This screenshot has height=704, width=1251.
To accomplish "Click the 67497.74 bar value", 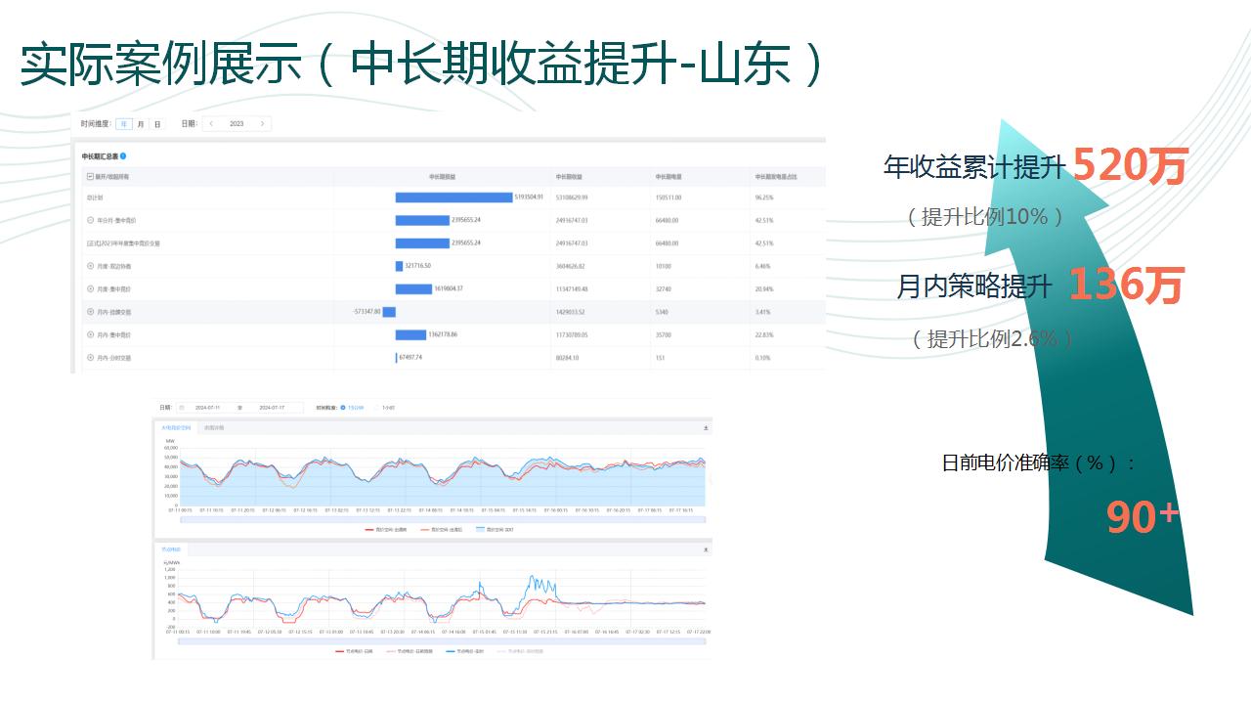I will pos(410,358).
